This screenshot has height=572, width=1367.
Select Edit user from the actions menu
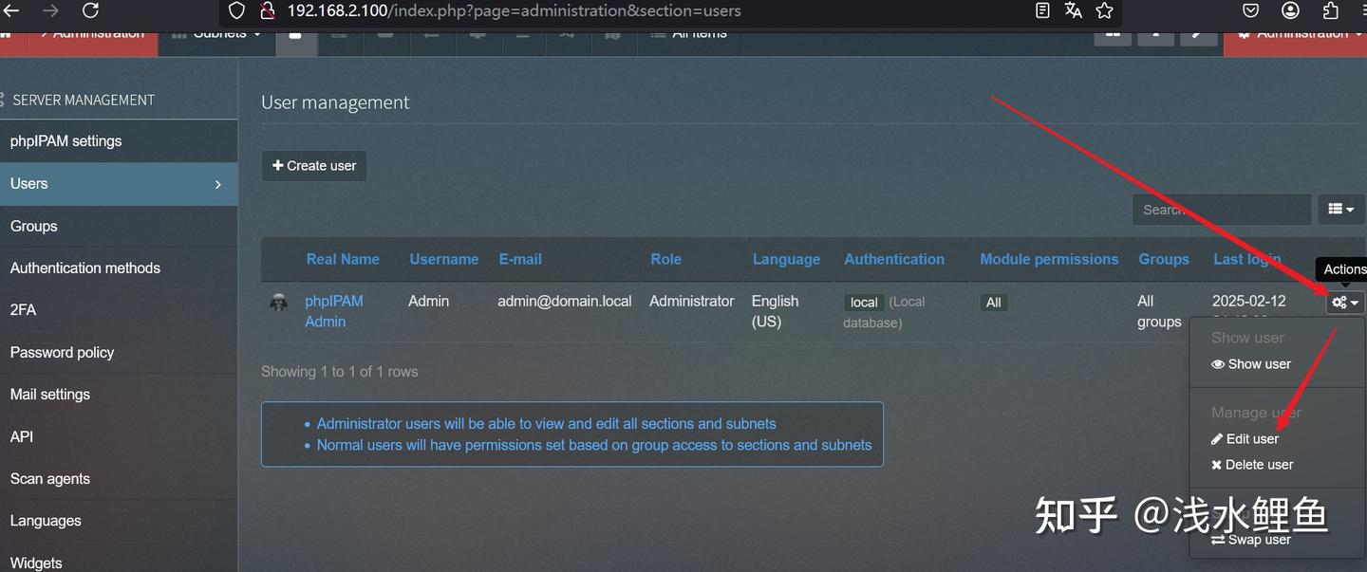tap(1245, 438)
